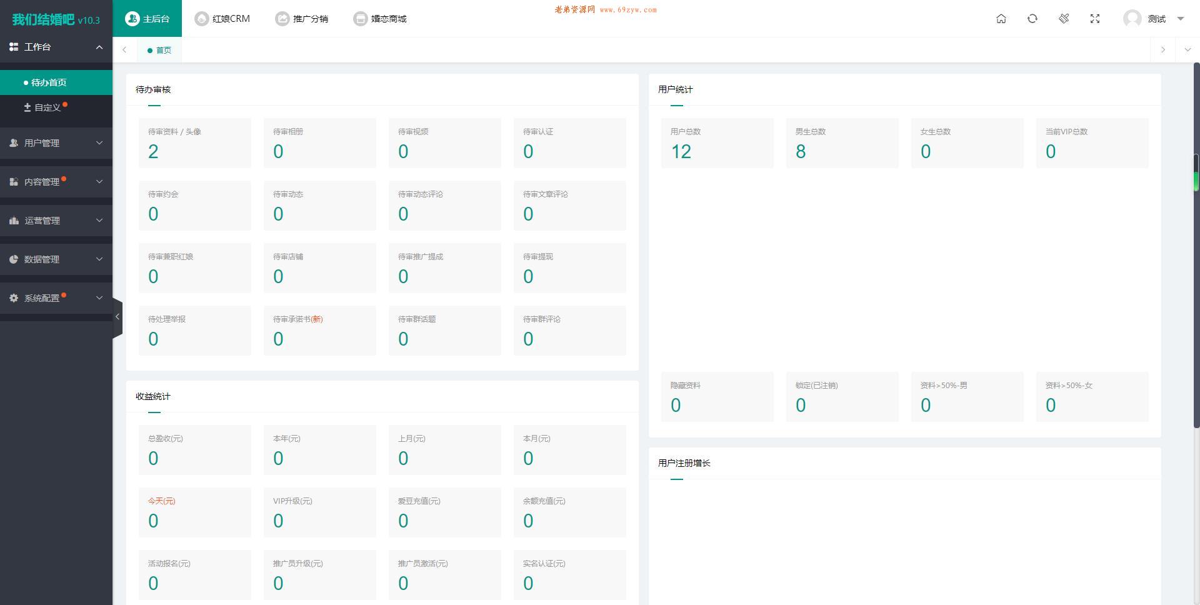Open the 待审视频 card

tap(445, 143)
